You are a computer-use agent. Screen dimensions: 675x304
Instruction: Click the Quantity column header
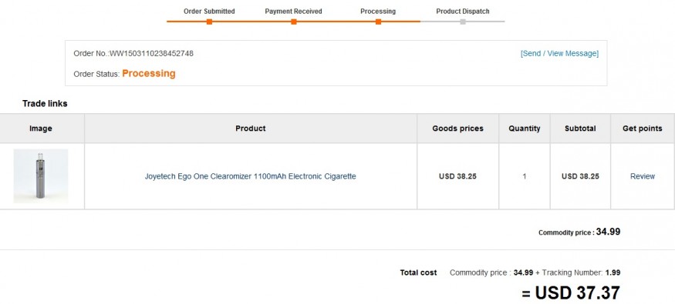coord(525,129)
